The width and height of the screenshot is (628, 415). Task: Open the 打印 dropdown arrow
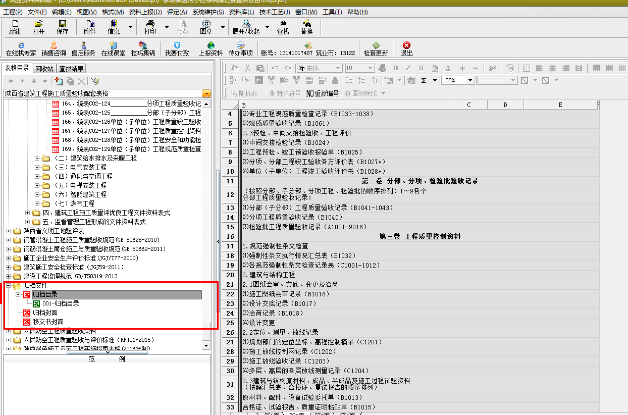click(167, 27)
